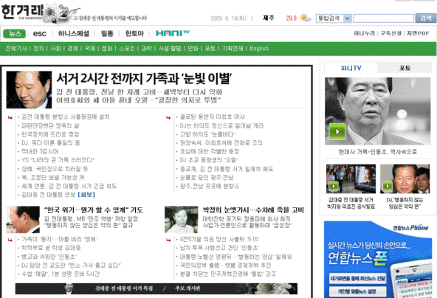Click the 하니누리 link
The height and width of the screenshot is (298, 437).
[x=364, y=33]
